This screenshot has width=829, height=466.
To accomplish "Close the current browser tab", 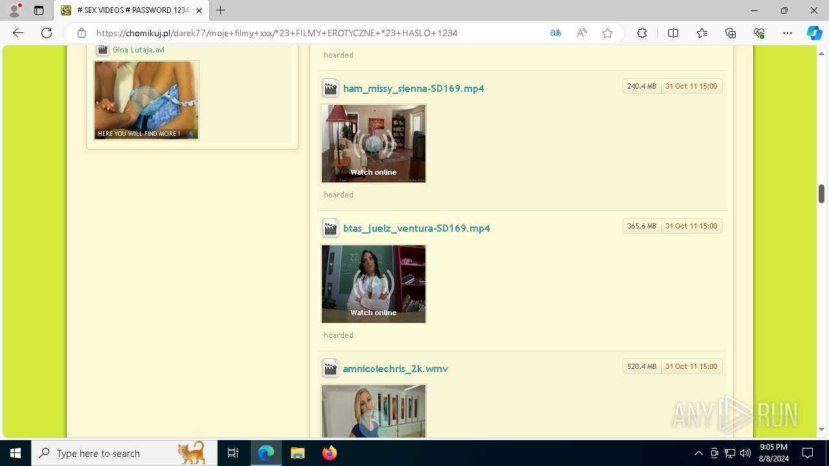I will tap(199, 10).
